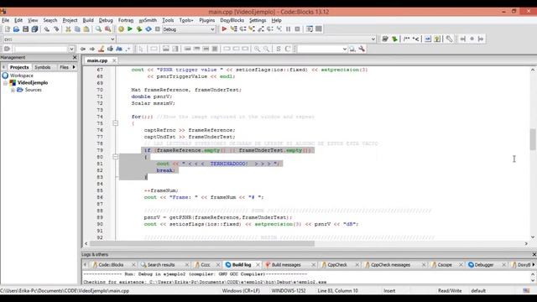Switch to the Symbols management tab
Image resolution: width=537 pixels, height=302 pixels.
pyautogui.click(x=43, y=67)
